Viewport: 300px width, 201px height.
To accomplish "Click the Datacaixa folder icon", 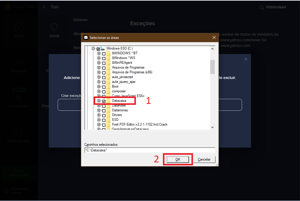I will pos(108,101).
